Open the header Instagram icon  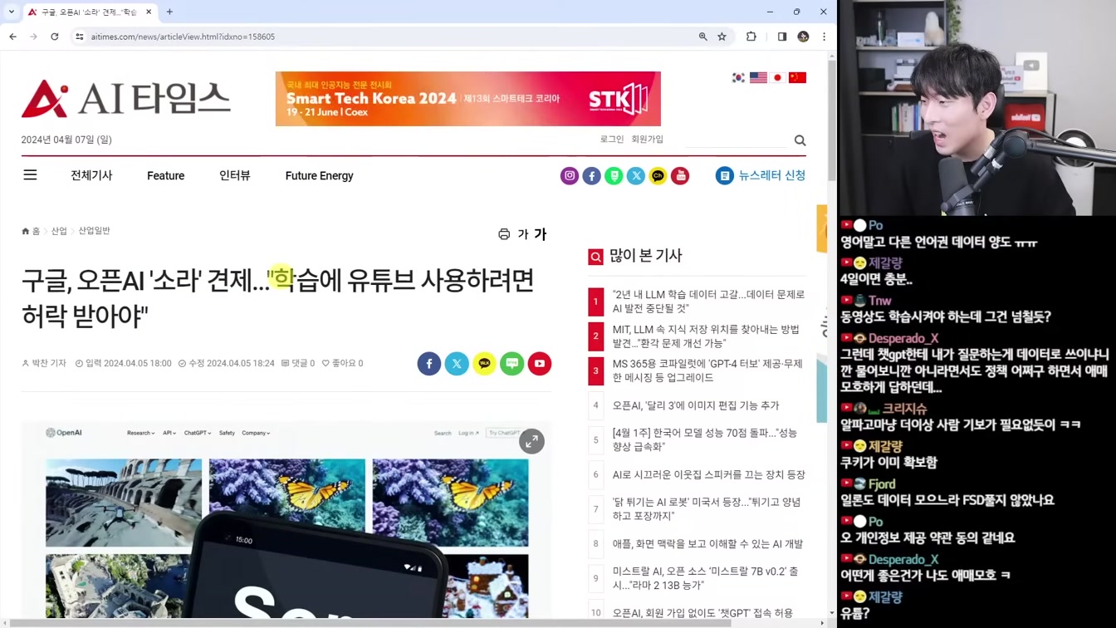569,175
